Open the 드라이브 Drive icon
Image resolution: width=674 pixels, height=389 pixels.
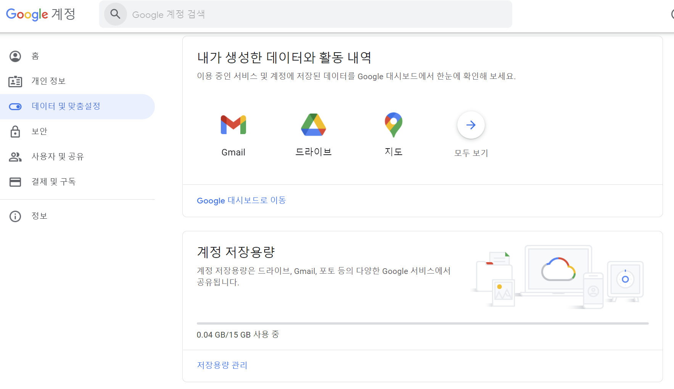point(314,125)
